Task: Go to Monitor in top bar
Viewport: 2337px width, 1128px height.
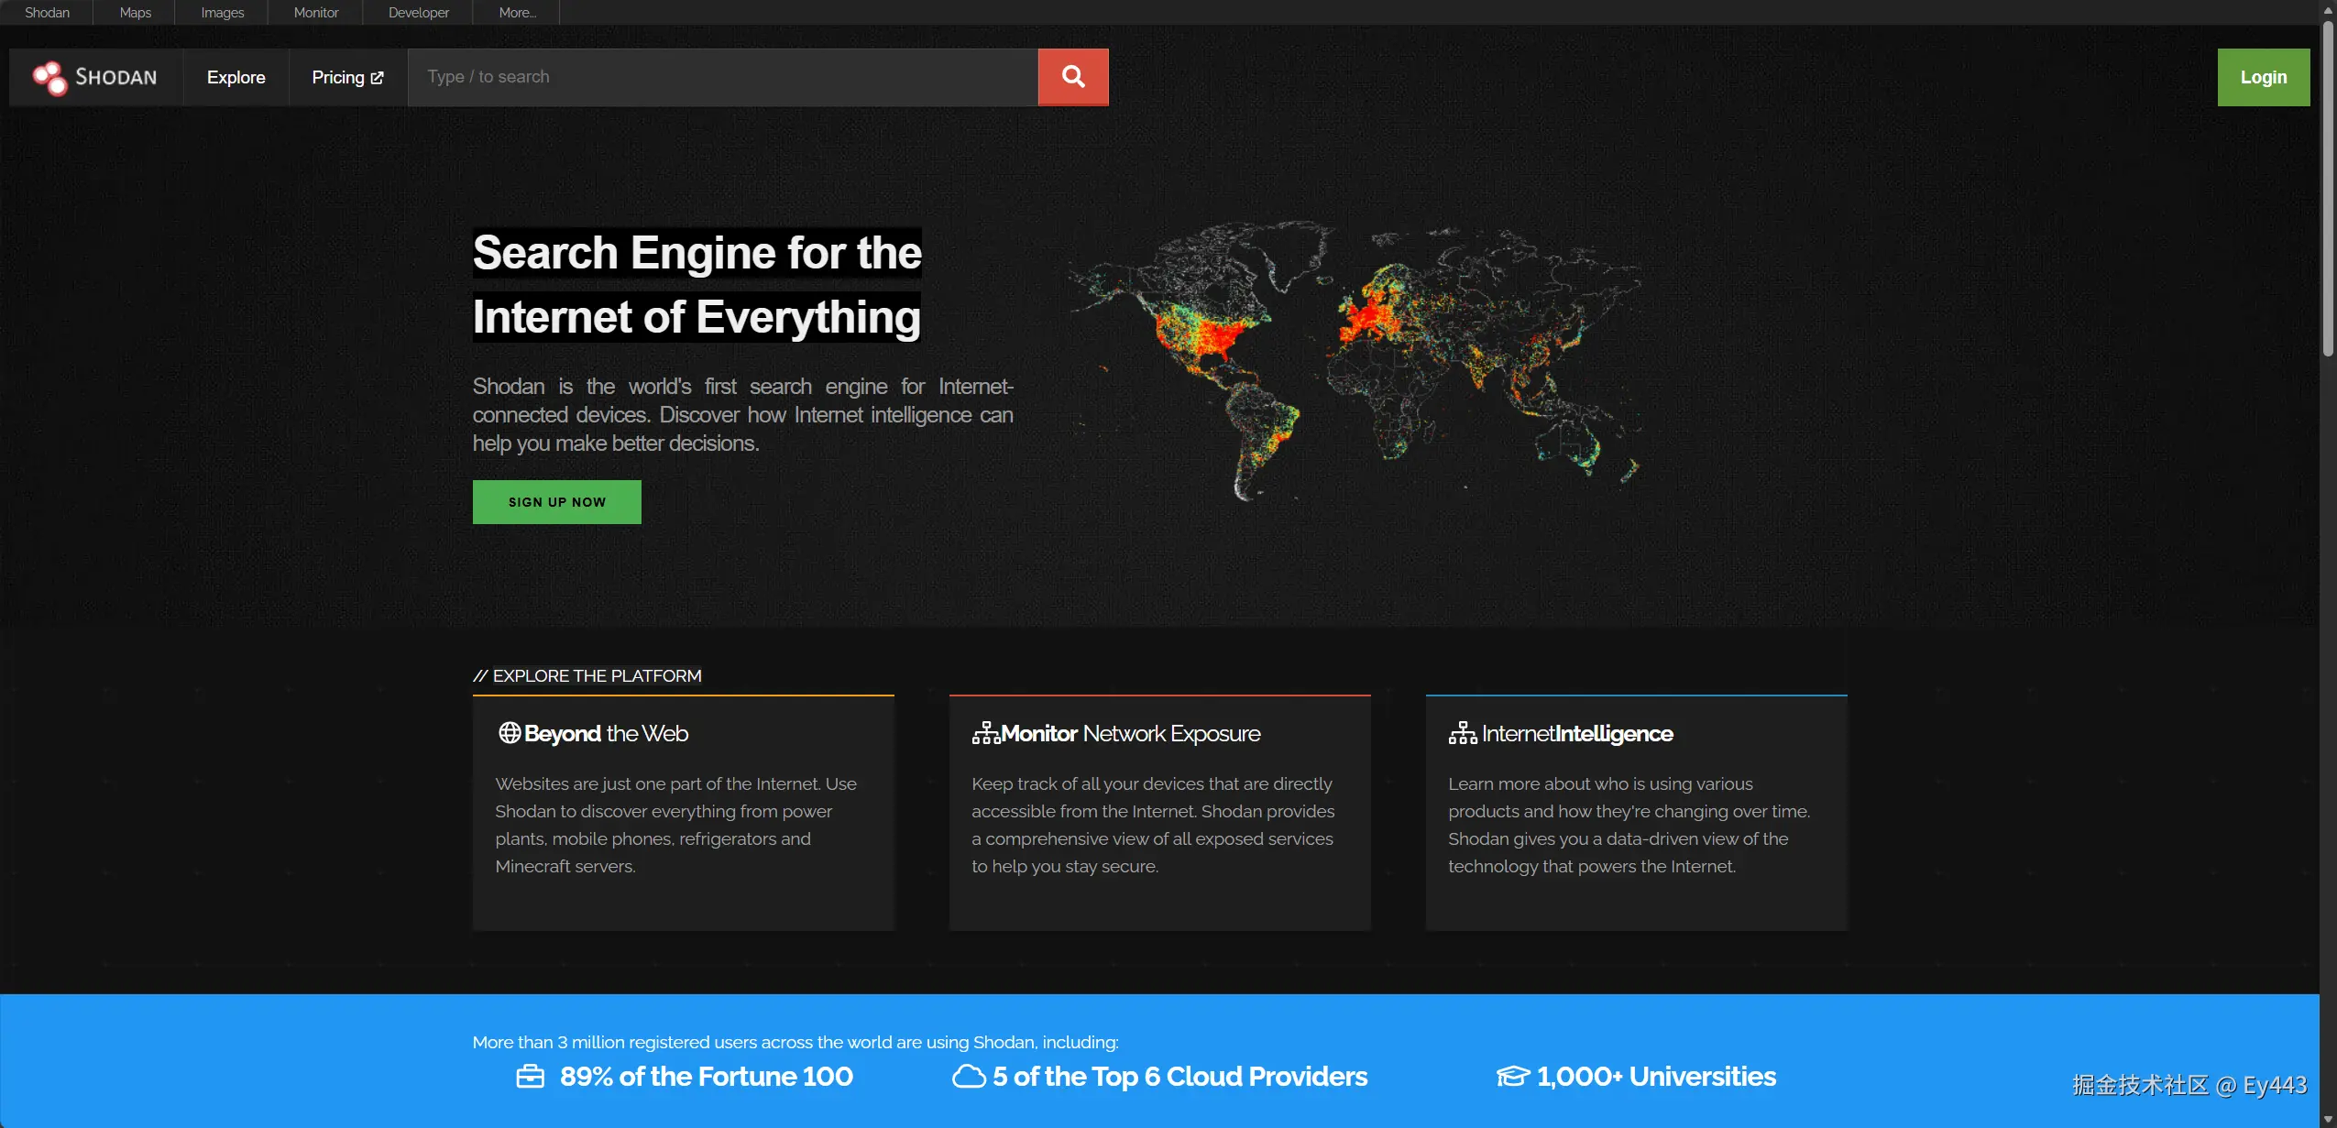Action: 316,13
